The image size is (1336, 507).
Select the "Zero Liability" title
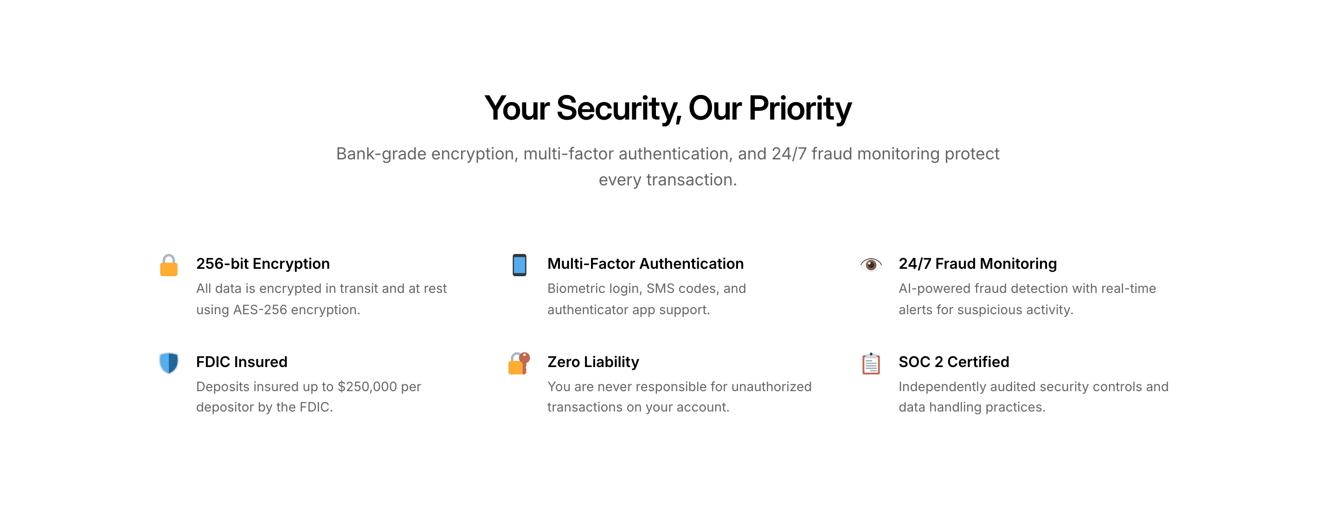click(x=593, y=361)
